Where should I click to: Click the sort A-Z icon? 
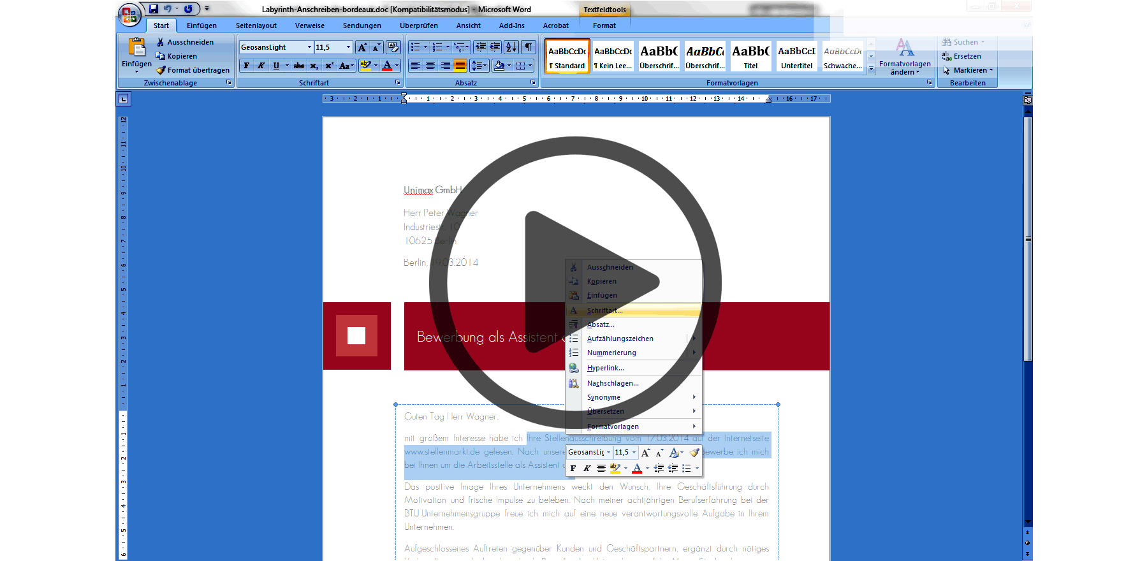[511, 47]
